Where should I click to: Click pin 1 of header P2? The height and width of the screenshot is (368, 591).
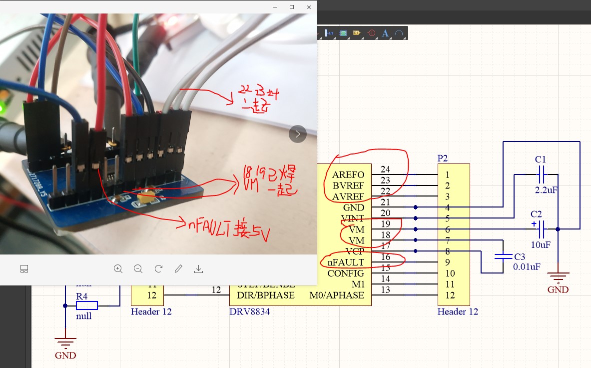pos(448,174)
